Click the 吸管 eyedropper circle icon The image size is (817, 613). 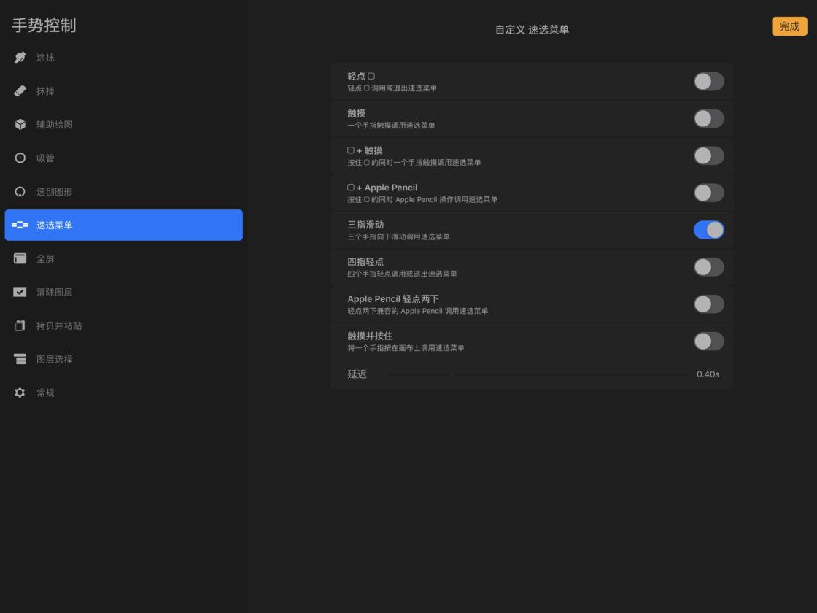(x=20, y=158)
